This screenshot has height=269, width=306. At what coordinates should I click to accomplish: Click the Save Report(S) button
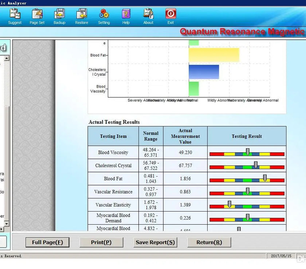pyautogui.click(x=155, y=242)
